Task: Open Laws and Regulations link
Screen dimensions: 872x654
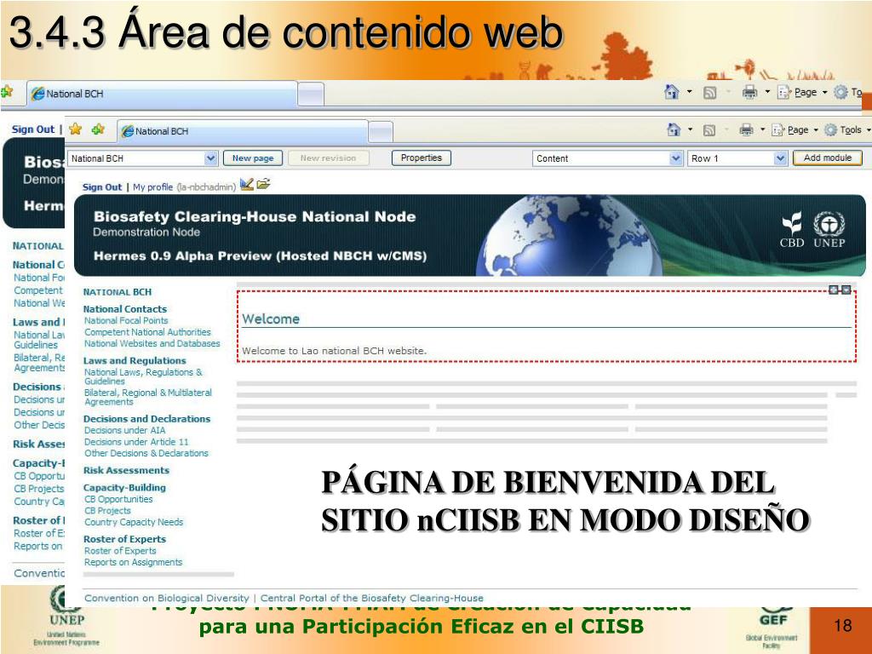Action: tap(135, 360)
